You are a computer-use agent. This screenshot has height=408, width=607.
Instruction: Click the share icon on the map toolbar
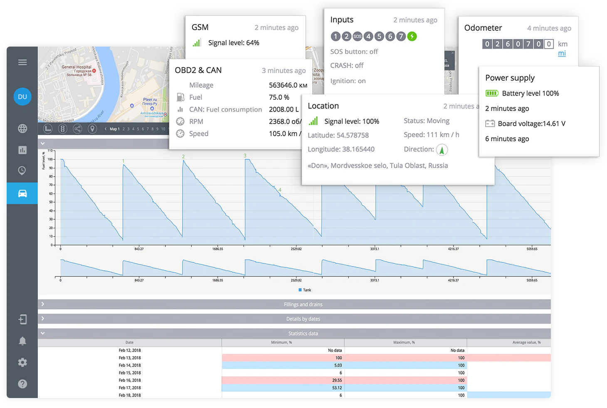click(x=77, y=129)
